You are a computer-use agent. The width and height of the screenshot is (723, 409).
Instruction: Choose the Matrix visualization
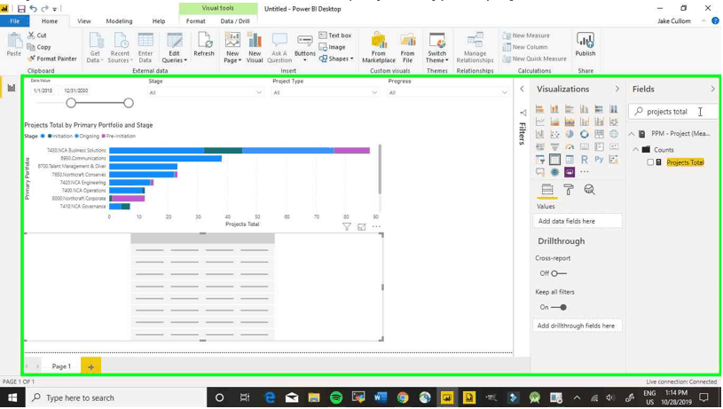[570, 160]
